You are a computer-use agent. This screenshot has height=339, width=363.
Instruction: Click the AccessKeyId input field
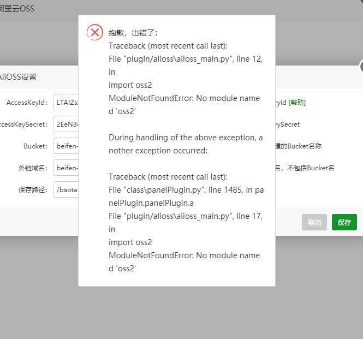(66, 102)
